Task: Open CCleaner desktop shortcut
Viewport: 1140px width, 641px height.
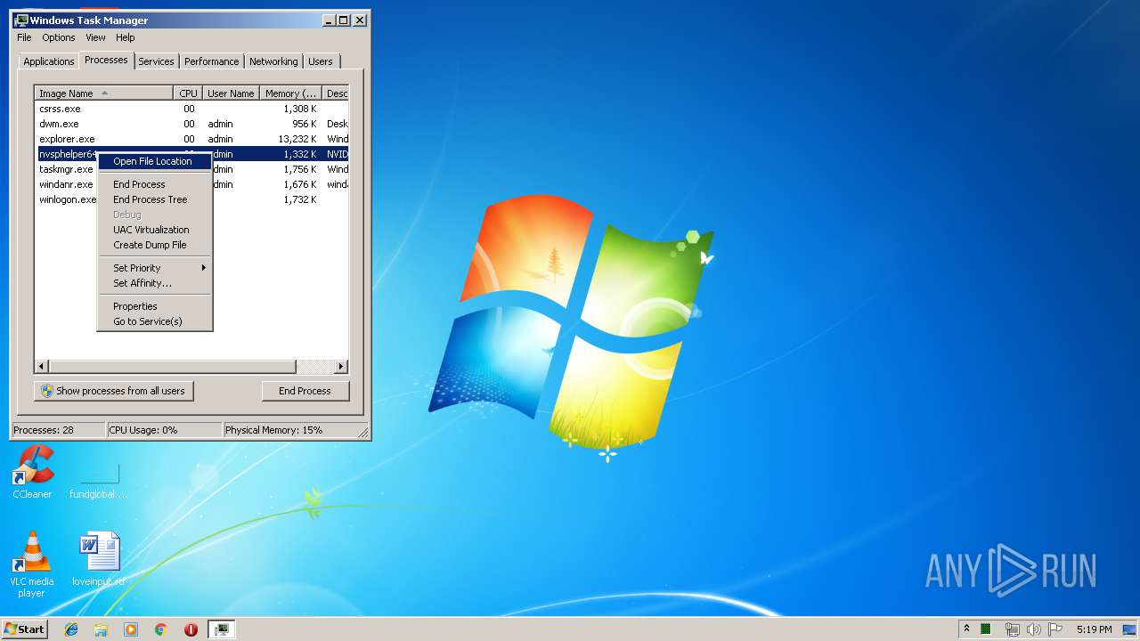Action: [32, 472]
